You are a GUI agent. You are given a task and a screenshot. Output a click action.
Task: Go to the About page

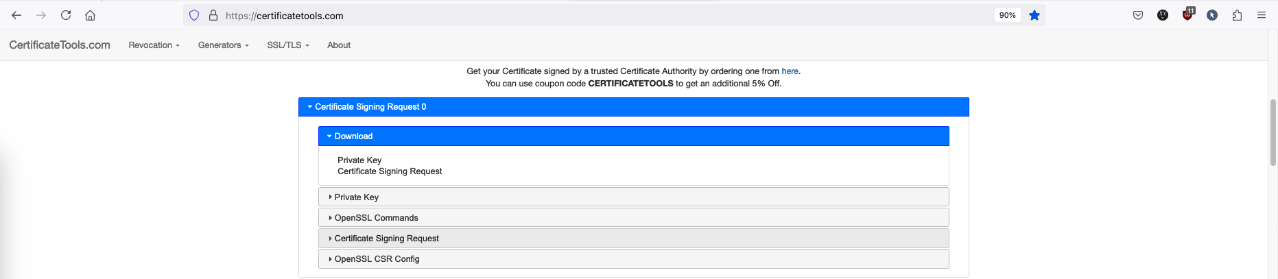pos(339,45)
